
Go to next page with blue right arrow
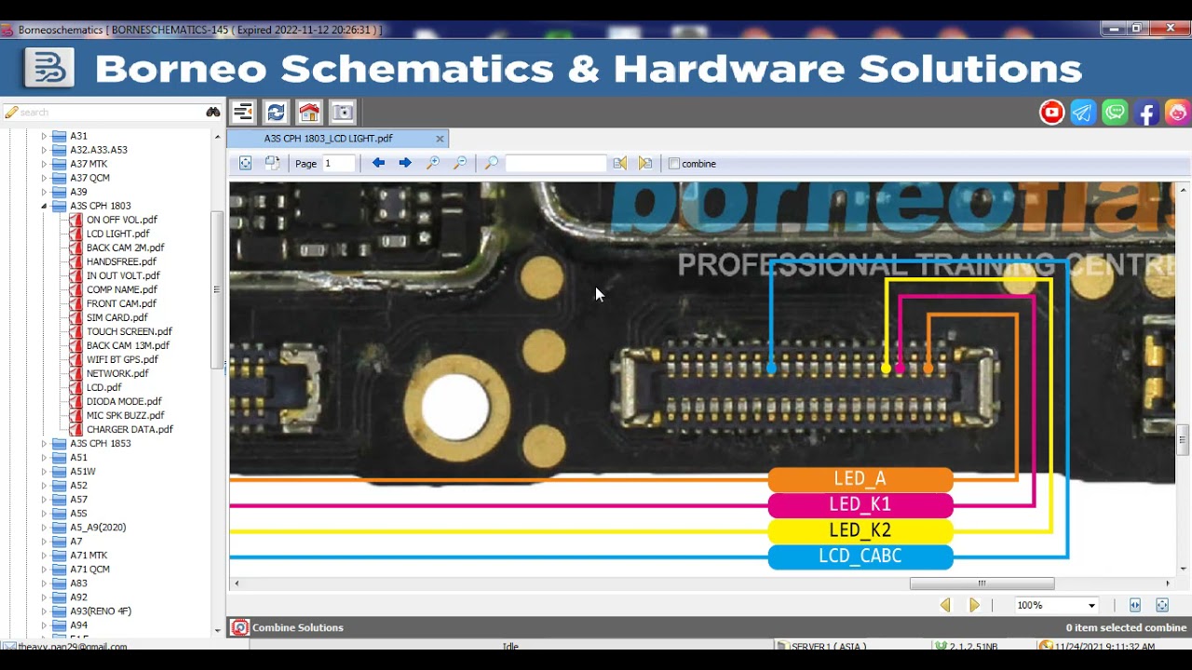click(x=405, y=163)
